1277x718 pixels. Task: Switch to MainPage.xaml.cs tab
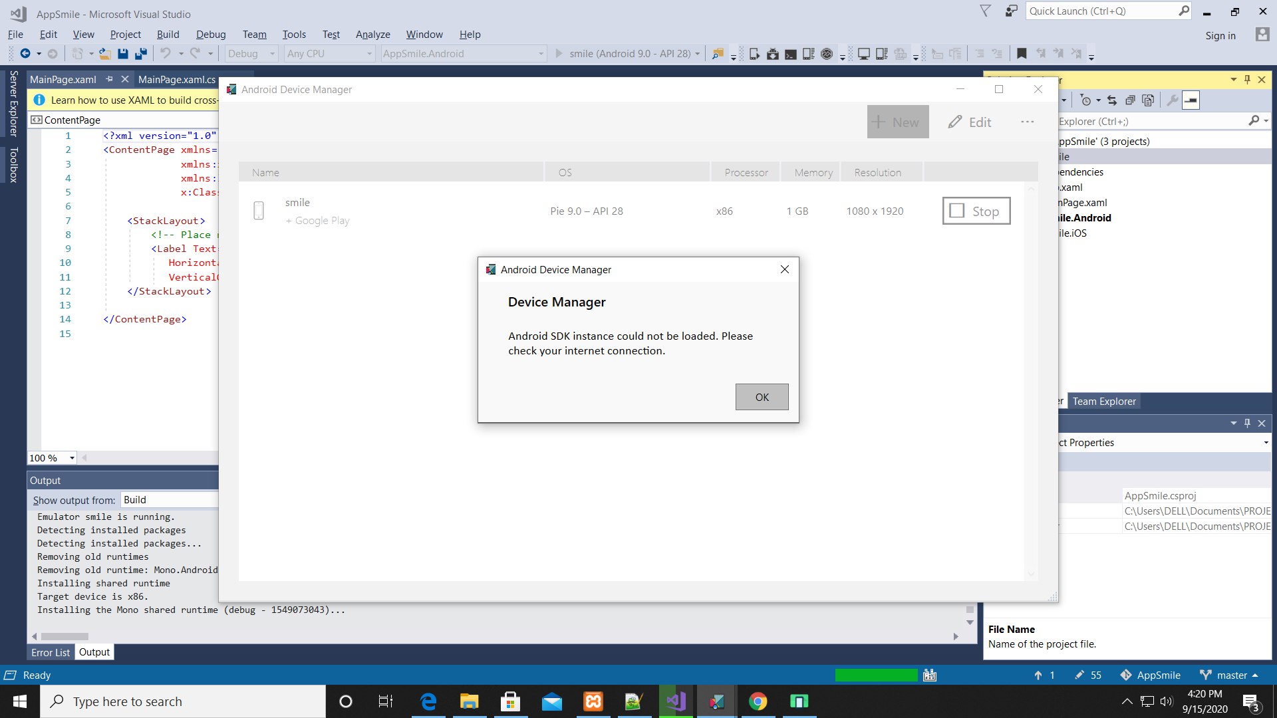[177, 80]
